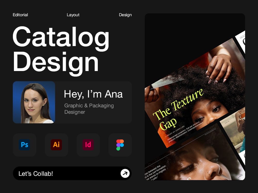Click the arrow circle in Let's Collab bar

[125, 173]
